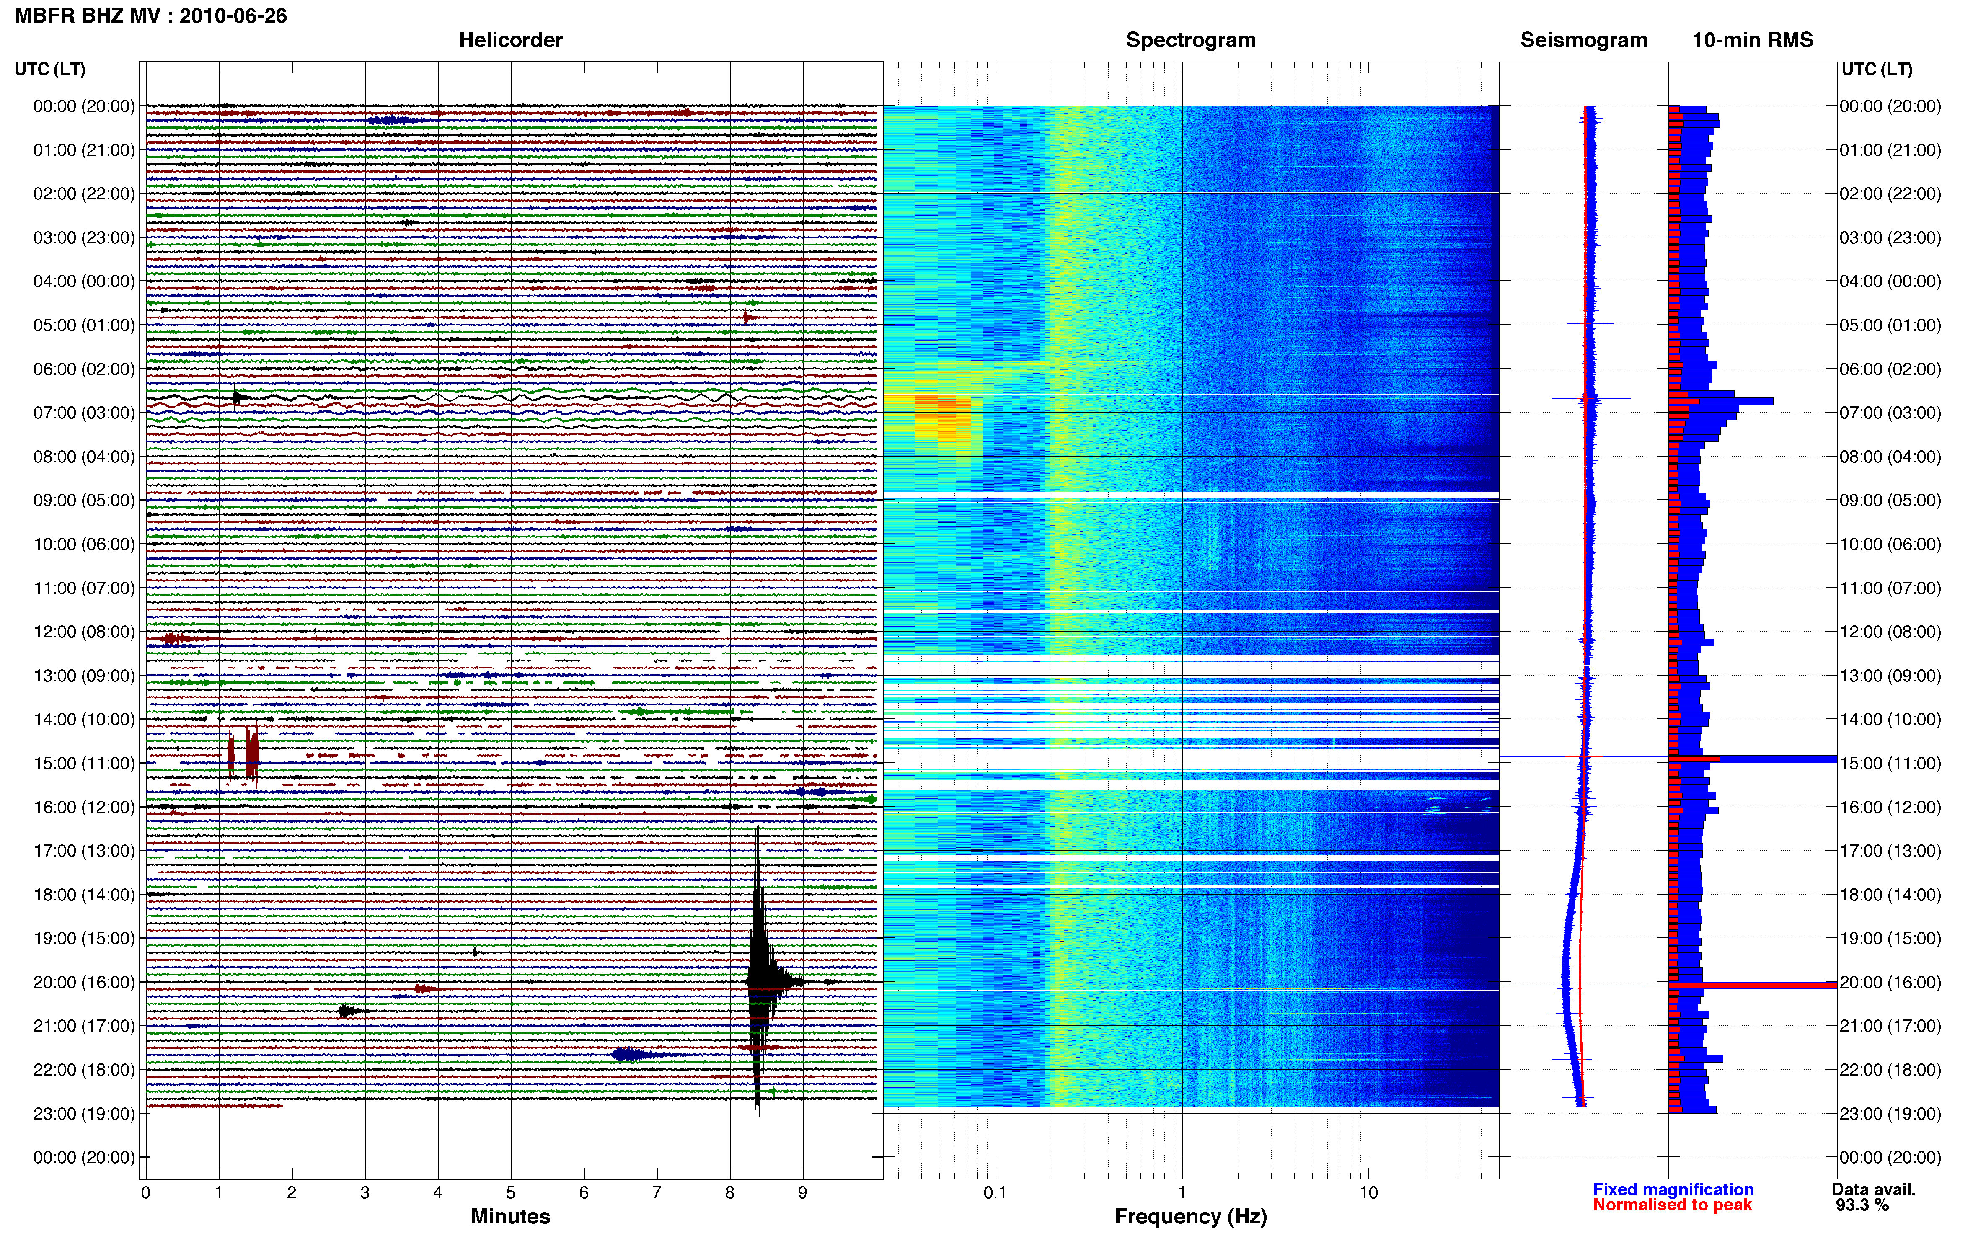The width and height of the screenshot is (1986, 1241).
Task: Select the Seismogram panel heading
Action: [x=1584, y=40]
